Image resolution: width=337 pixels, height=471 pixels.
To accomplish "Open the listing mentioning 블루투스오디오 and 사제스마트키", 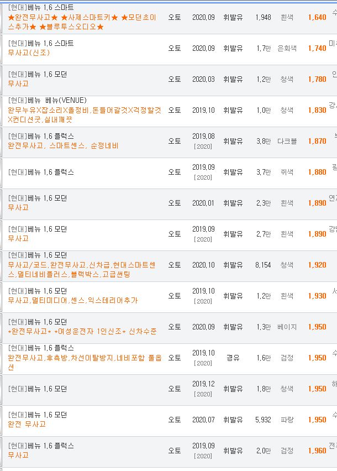I will [x=82, y=22].
